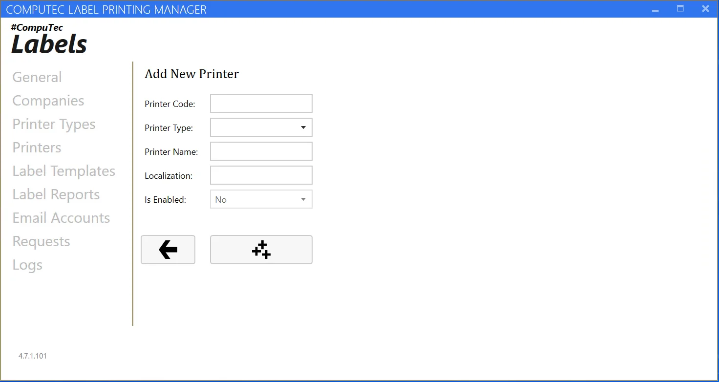Open the Logs section
719x382 pixels.
[x=27, y=265]
